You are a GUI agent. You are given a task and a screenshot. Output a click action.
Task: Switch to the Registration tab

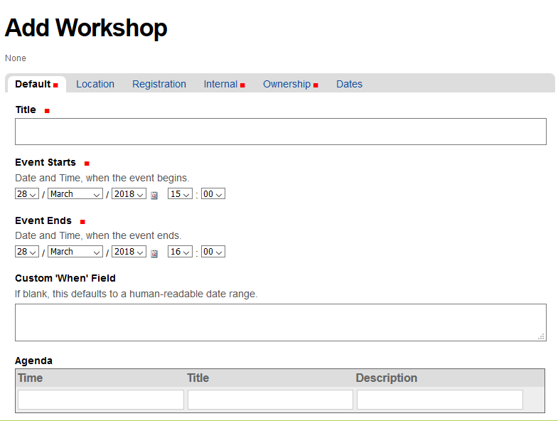click(159, 84)
